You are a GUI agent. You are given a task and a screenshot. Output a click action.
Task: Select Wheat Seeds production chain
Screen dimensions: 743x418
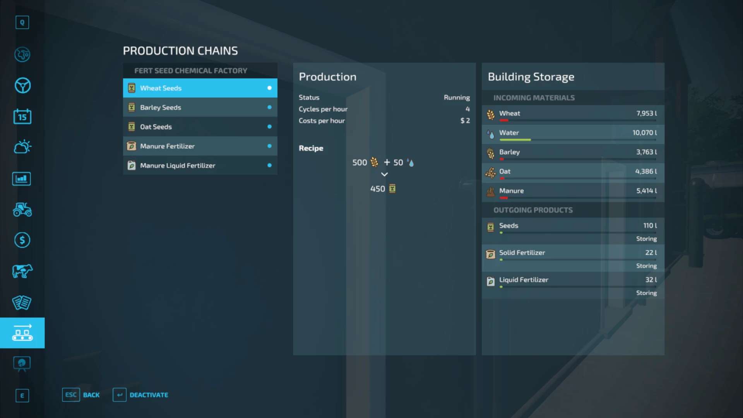click(161, 88)
